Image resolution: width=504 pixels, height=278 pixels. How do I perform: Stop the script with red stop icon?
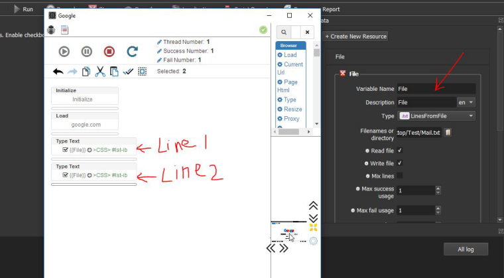(x=109, y=51)
